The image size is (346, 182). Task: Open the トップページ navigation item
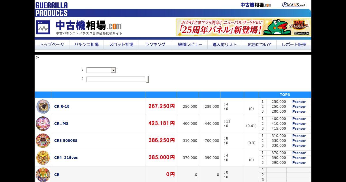coord(52,44)
